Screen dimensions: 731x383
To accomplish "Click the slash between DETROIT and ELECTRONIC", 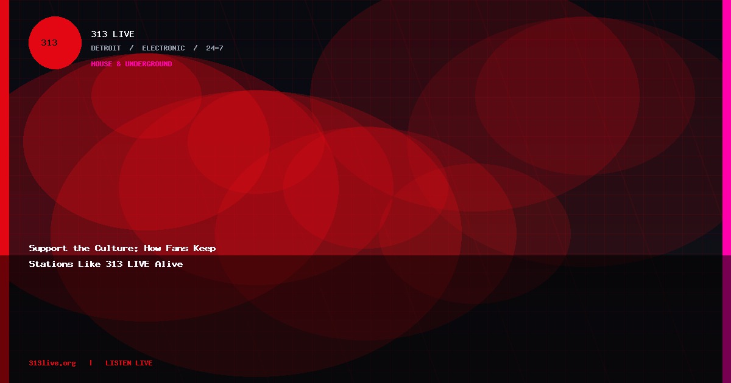I will coord(132,48).
